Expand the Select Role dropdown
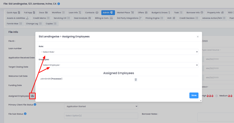234x123 pixels. pyautogui.click(x=118, y=52)
